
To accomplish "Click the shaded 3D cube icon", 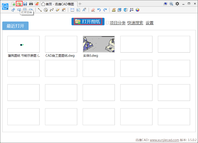I will 126,10.
